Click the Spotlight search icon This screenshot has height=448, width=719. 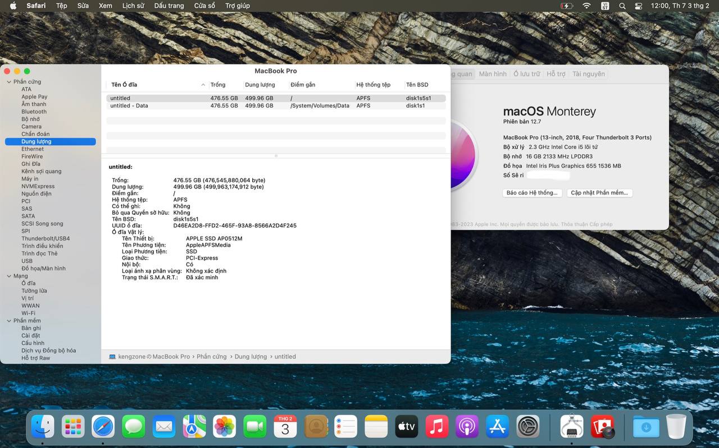(x=622, y=6)
